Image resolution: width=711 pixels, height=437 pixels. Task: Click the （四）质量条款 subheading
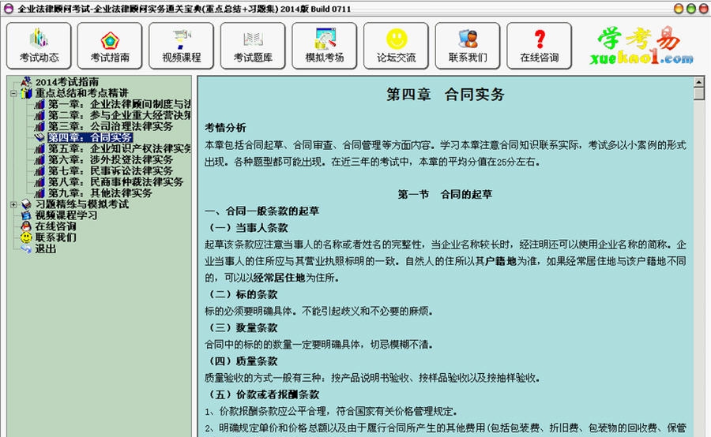point(241,361)
